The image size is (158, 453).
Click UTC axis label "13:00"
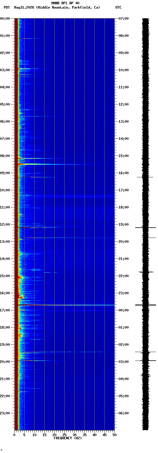tap(124, 122)
